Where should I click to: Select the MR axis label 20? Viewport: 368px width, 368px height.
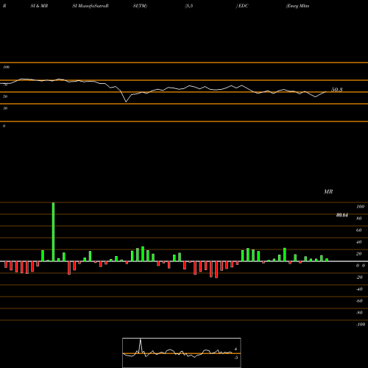(359, 254)
